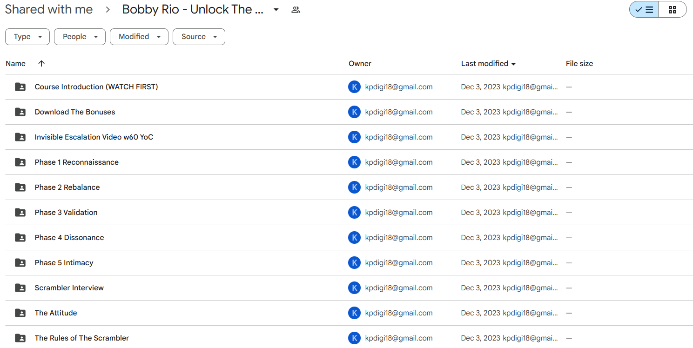Viewport: 693px width, 348px height.
Task: Click the breadcrumb separator chevron
Action: coord(108,10)
